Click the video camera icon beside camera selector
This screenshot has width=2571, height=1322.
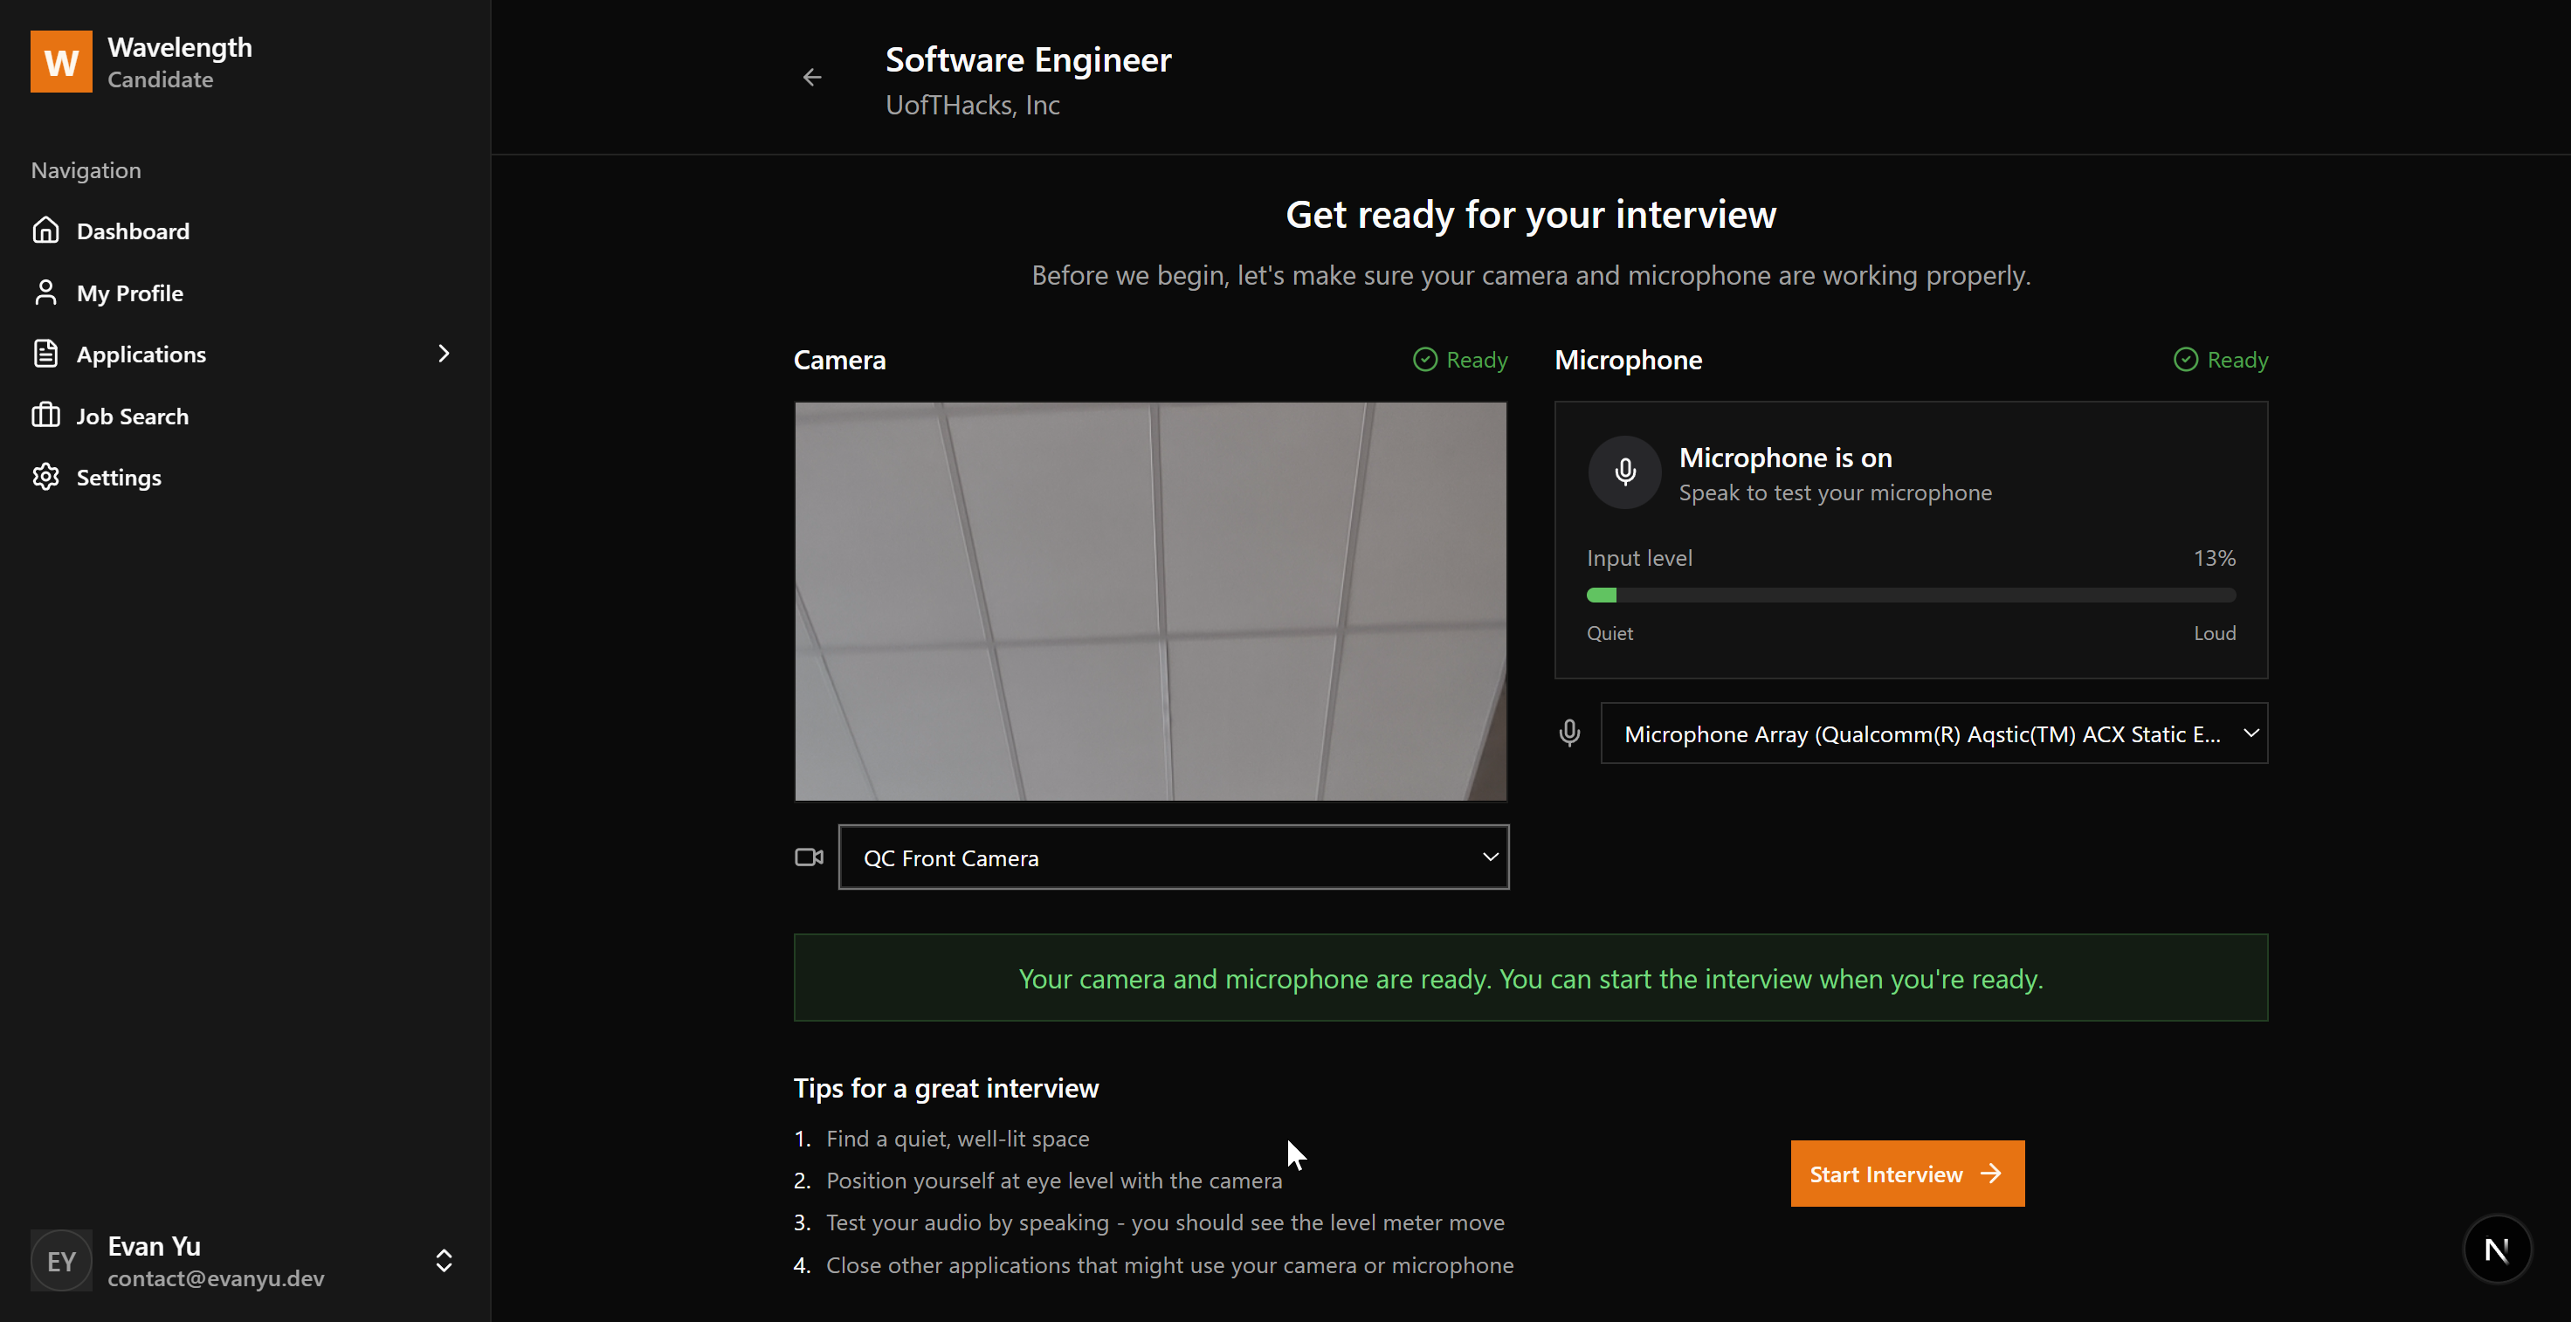pyautogui.click(x=809, y=857)
